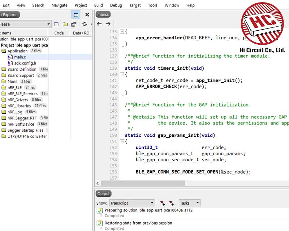Click the editor horizontal scrollbar thumb
Viewport: 289px width, 231px height.
pos(143,183)
